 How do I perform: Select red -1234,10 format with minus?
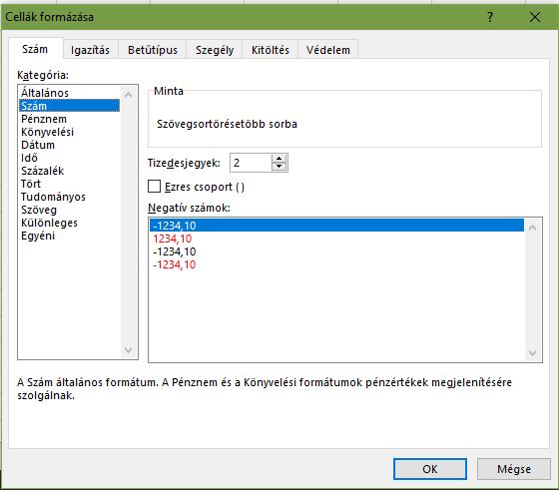[336, 264]
